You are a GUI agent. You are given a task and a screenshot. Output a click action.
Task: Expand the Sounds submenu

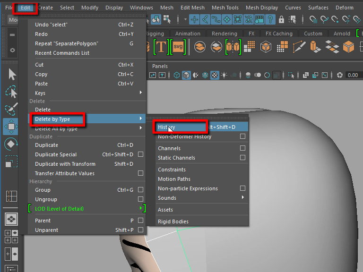tap(242, 198)
